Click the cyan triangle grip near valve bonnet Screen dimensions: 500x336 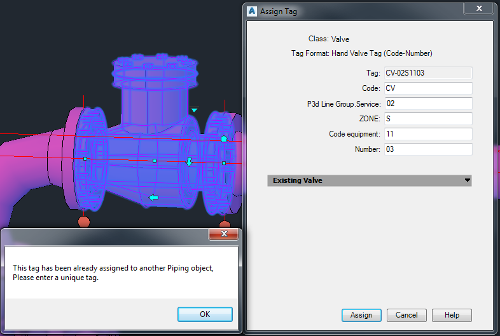pos(194,110)
